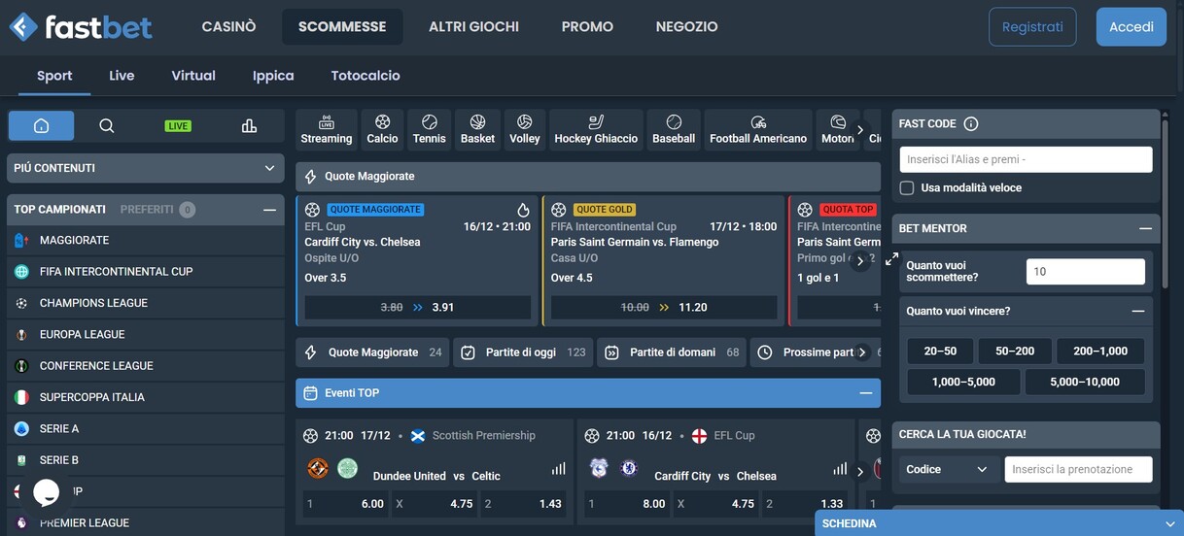The image size is (1184, 536).
Task: Open Partite di oggi filter
Action: [523, 352]
